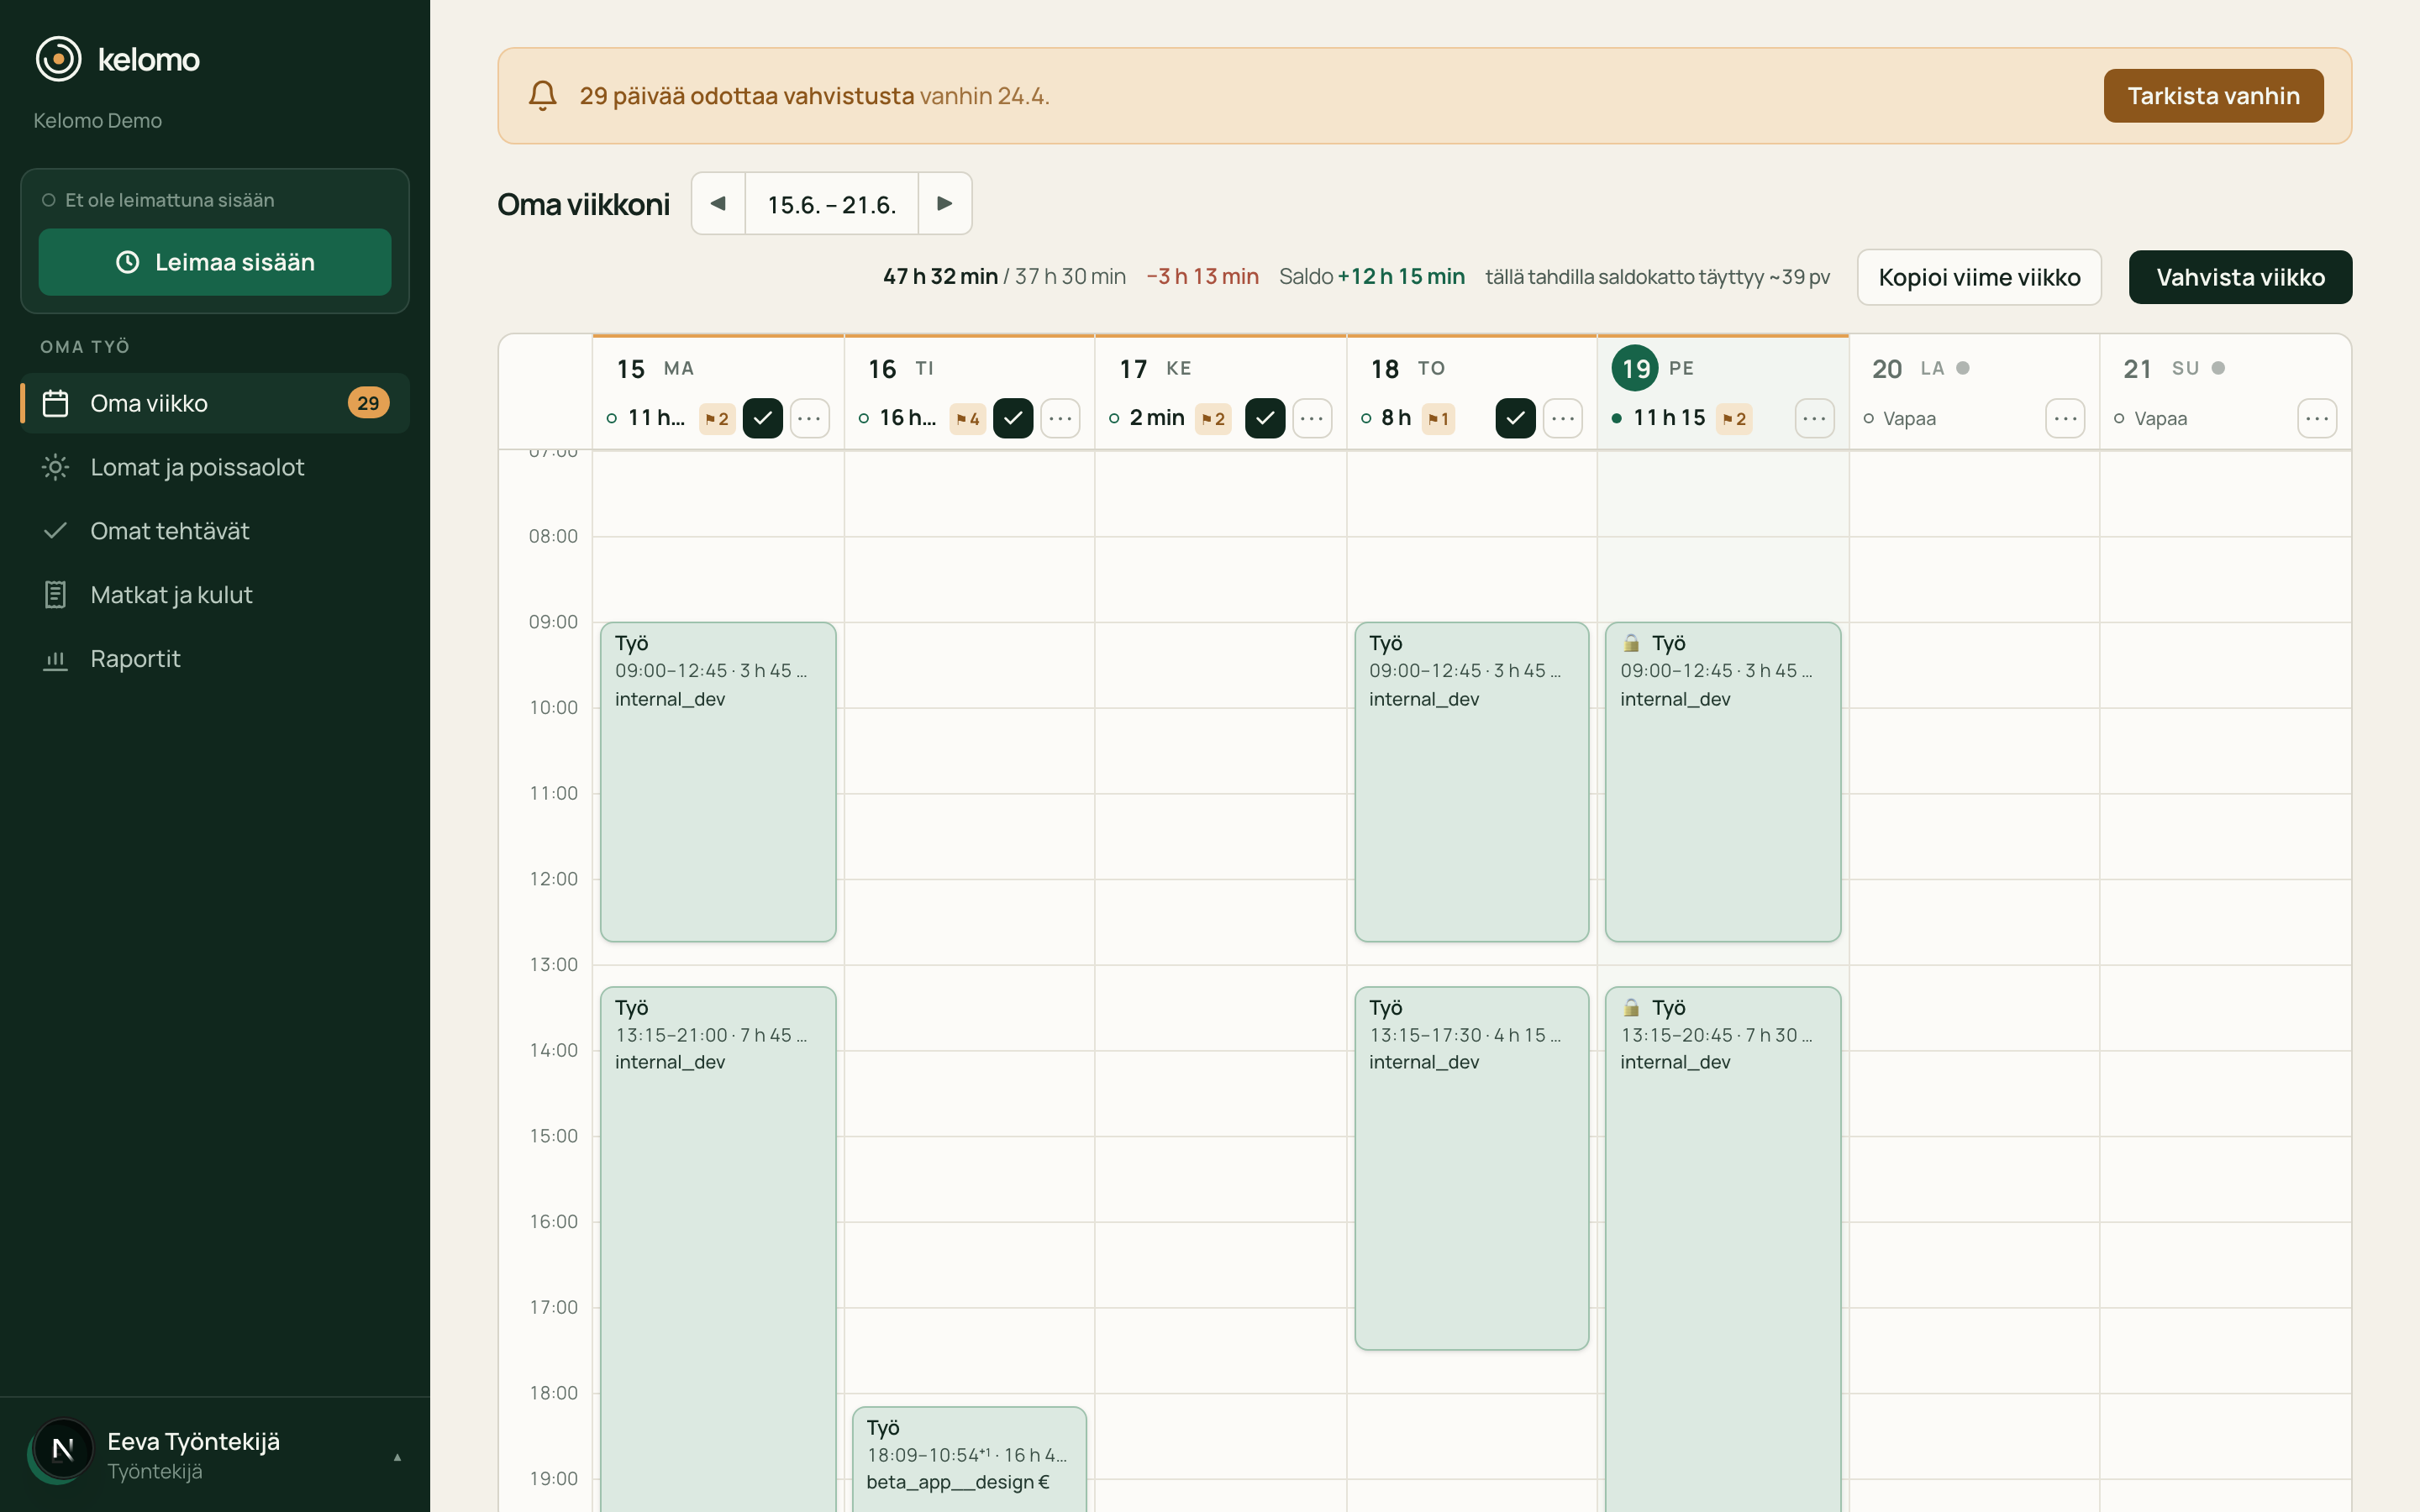2420x1512 pixels.
Task: Click the notification bell icon in banner
Action: [x=542, y=96]
